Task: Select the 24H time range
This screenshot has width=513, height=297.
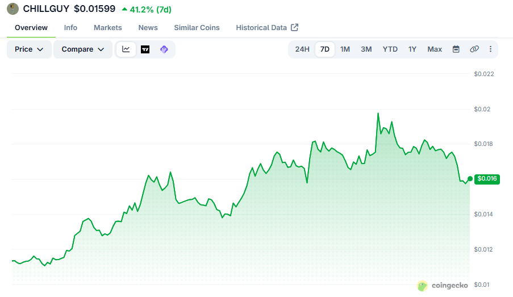Action: (302, 49)
